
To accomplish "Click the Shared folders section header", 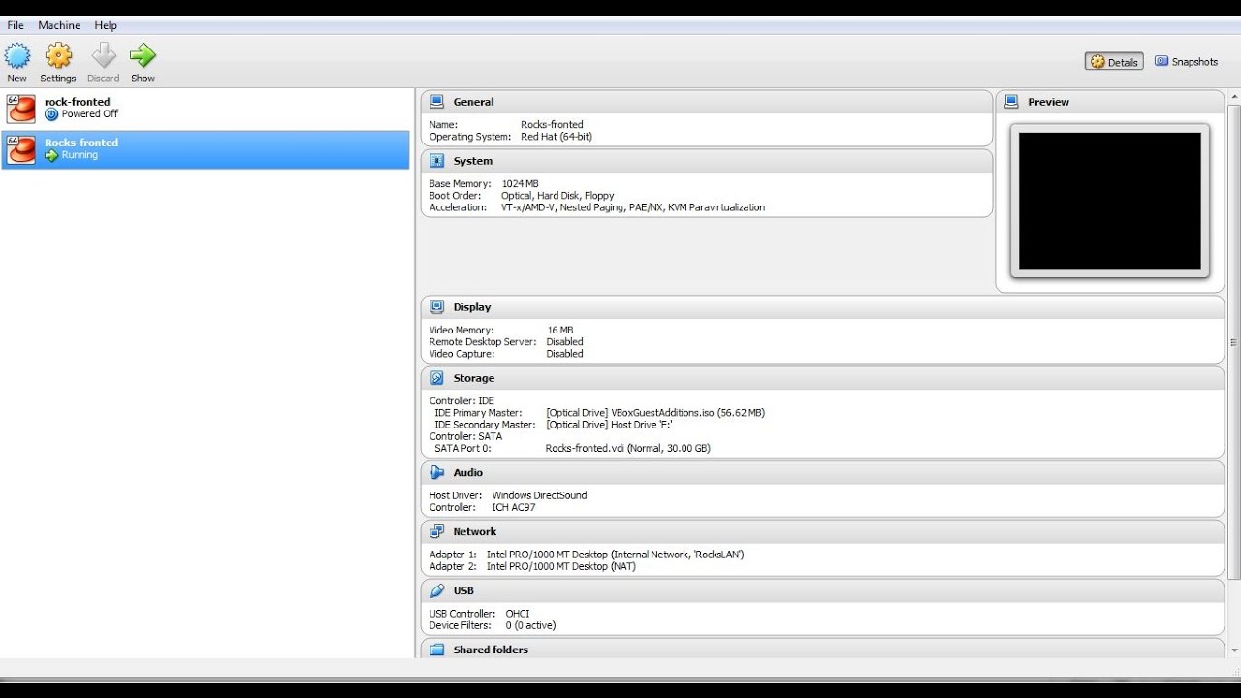I will pyautogui.click(x=823, y=650).
